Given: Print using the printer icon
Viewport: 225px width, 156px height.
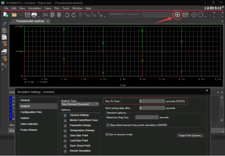Looking at the screenshot, I should pos(34,15).
